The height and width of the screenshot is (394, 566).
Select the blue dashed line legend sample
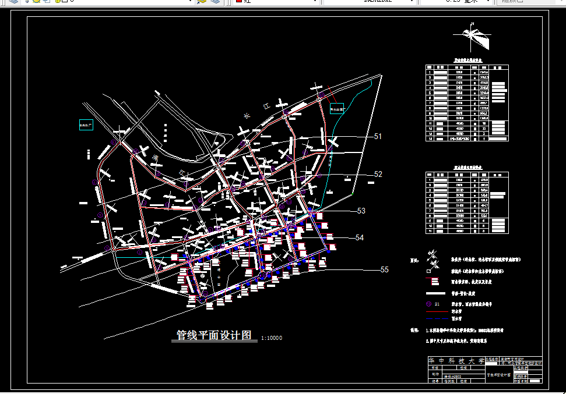coord(437,319)
